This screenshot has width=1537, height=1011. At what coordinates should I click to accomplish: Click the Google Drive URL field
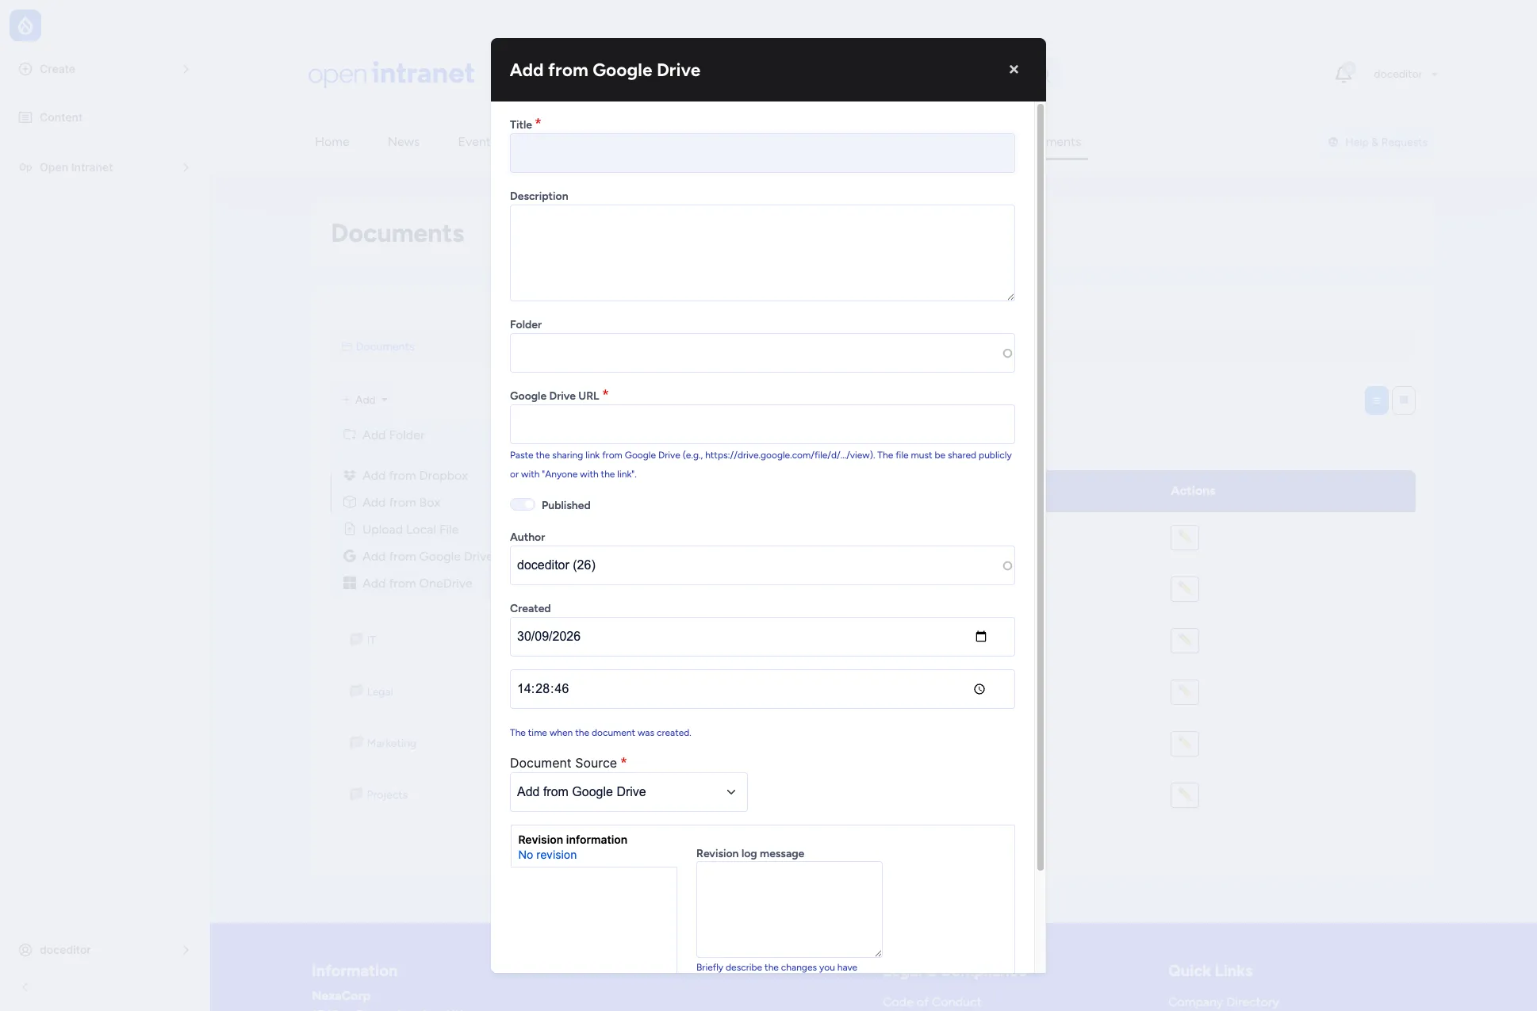(x=762, y=424)
